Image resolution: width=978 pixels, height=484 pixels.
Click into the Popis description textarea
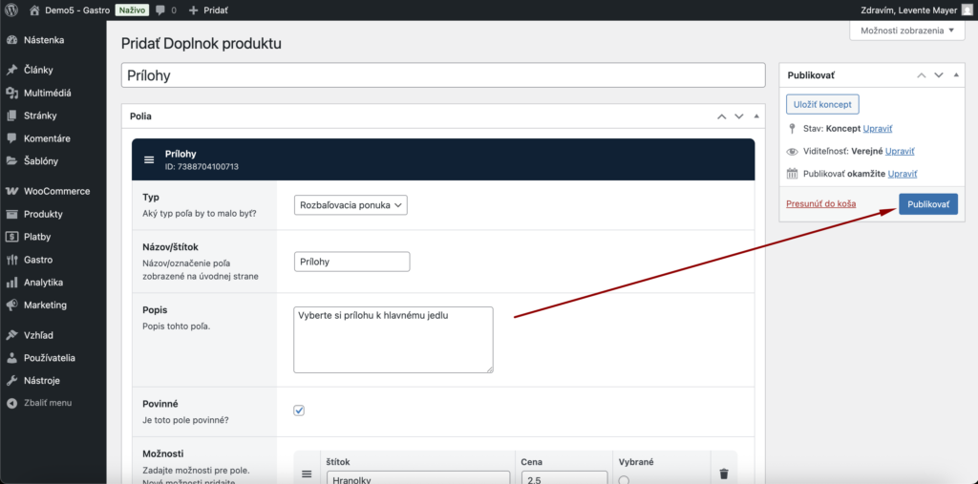point(393,339)
